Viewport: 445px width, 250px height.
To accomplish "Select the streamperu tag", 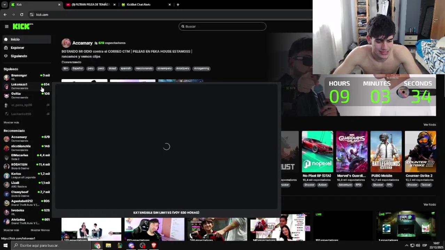I will click(x=164, y=68).
